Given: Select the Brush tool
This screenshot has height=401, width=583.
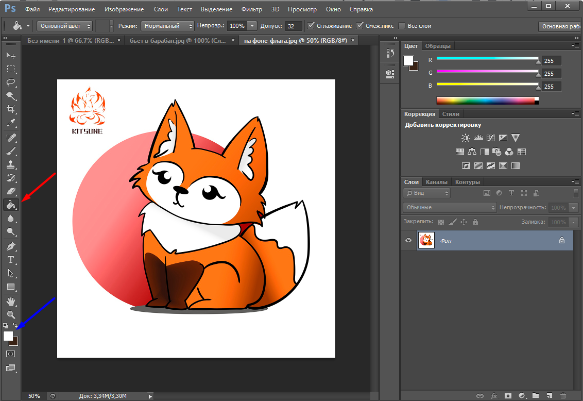Looking at the screenshot, I should tap(11, 151).
